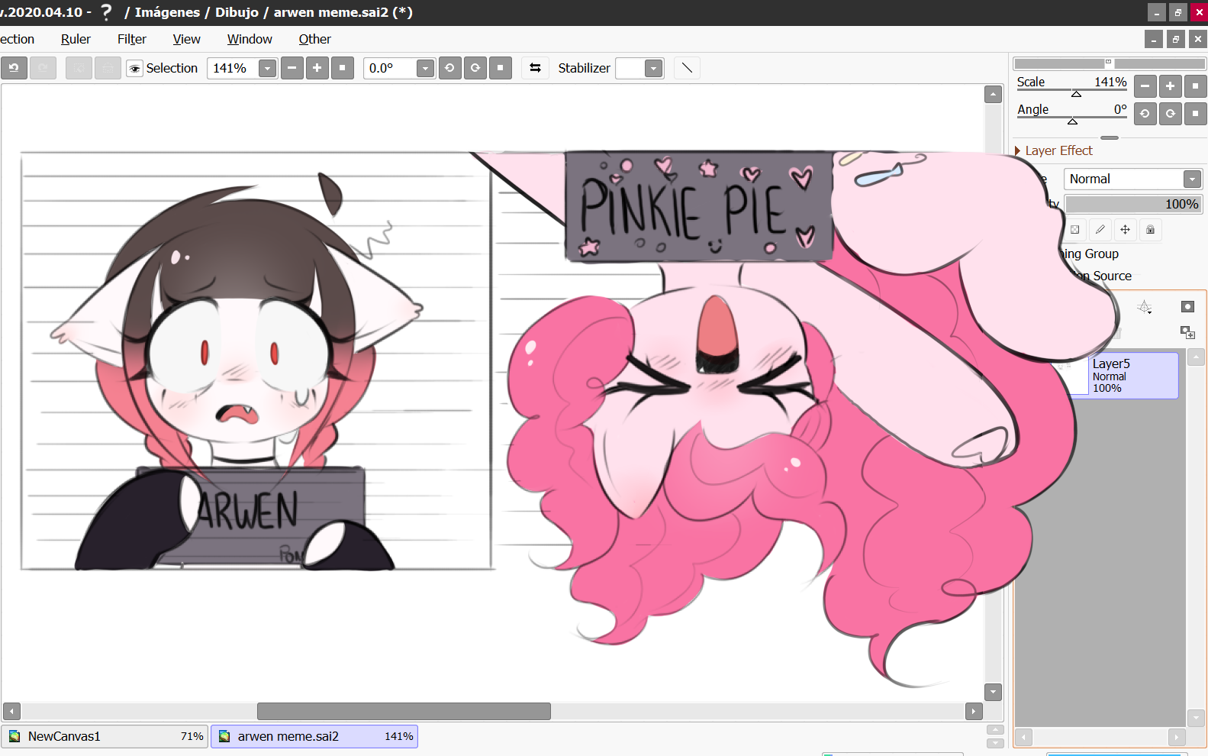Open the Window menu
The height and width of the screenshot is (756, 1208).
[250, 39]
